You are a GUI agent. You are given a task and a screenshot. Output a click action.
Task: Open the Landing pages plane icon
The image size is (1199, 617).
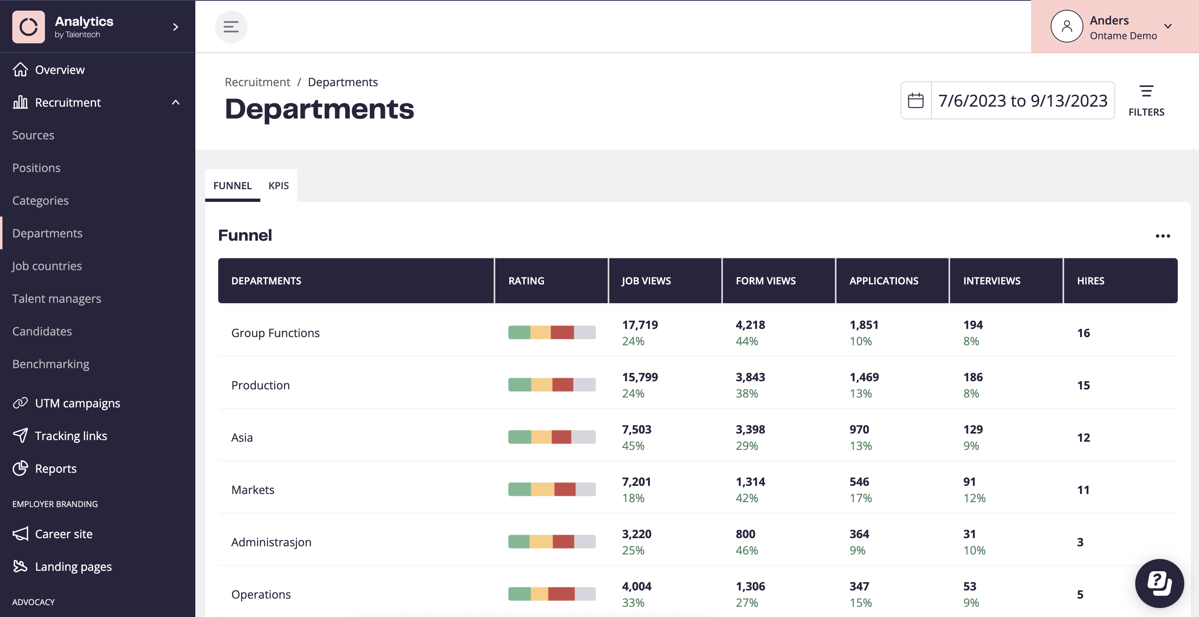pos(20,566)
